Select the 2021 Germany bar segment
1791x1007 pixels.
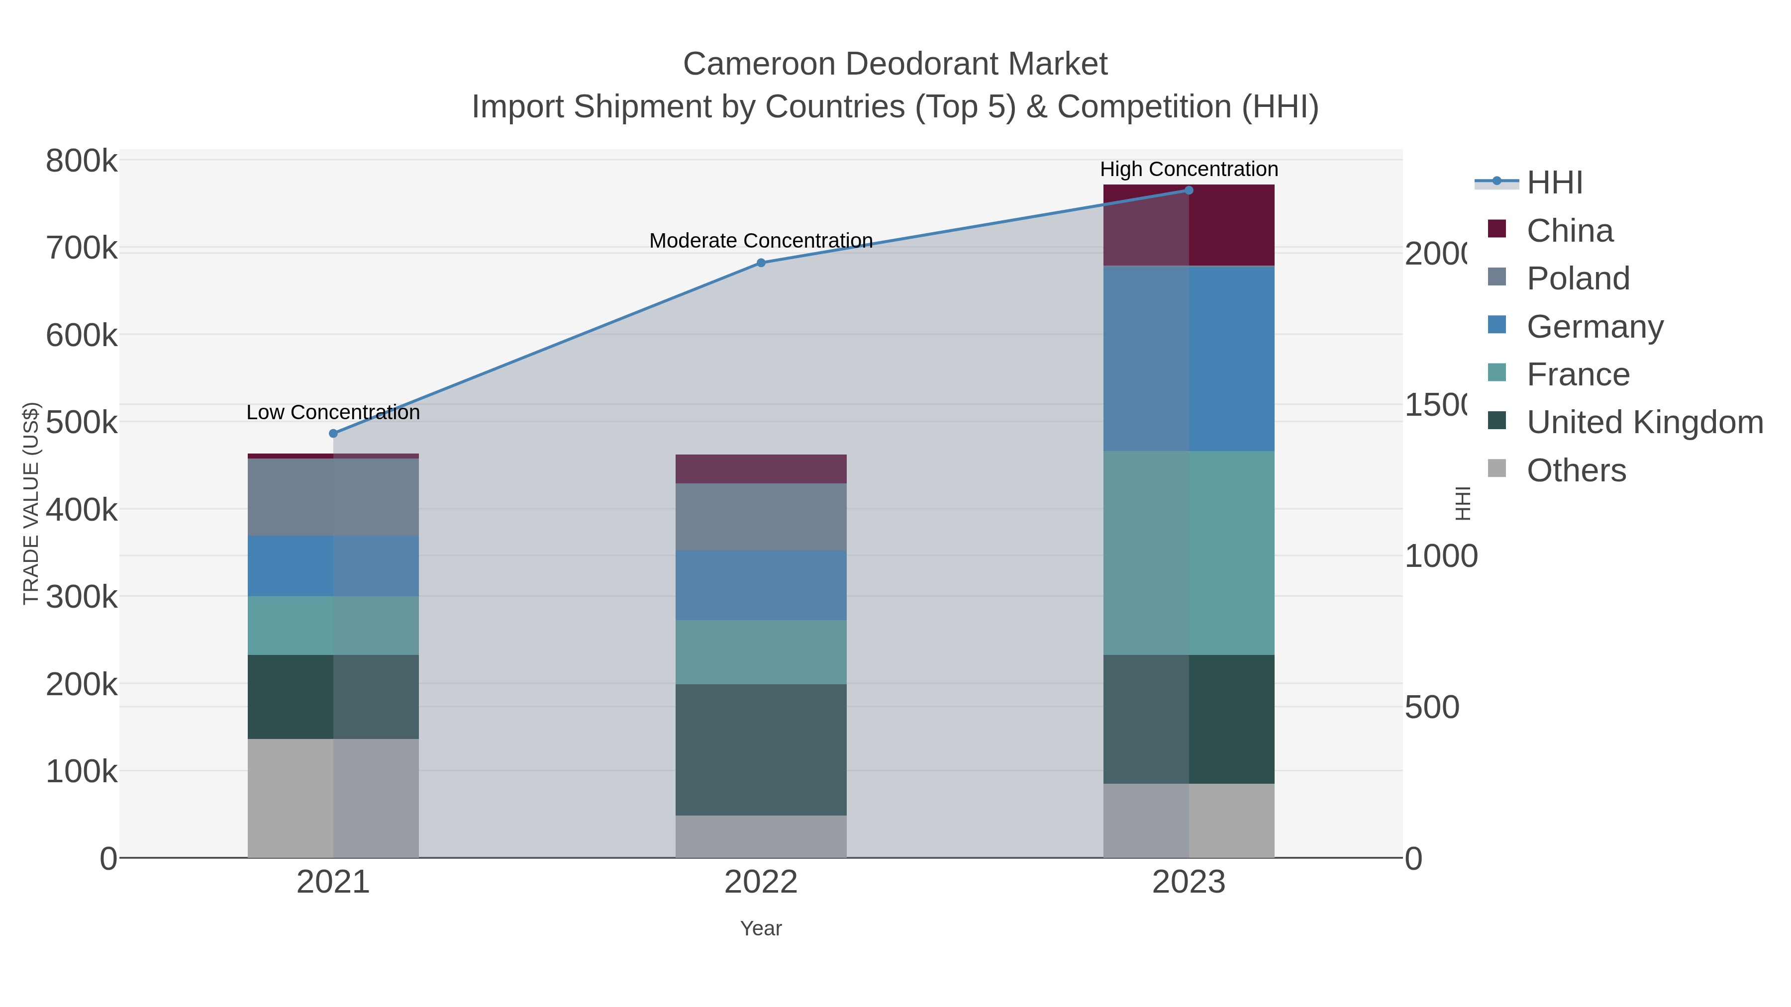[333, 566]
